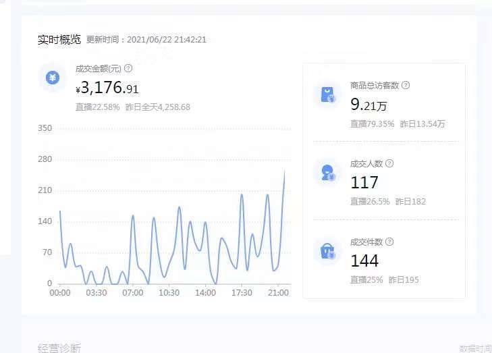Click the 实时概览 section heading
492x353 pixels.
(59, 40)
